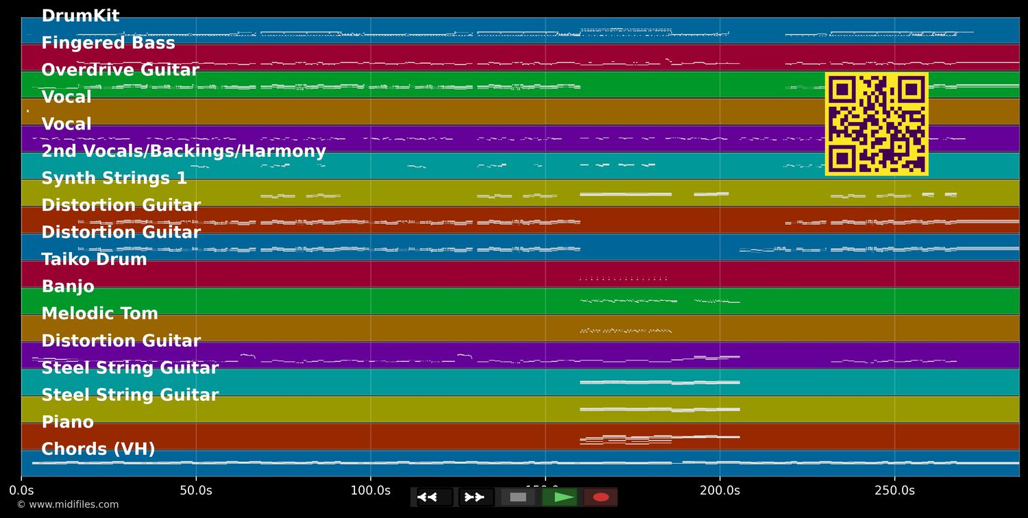
Task: Select the DrumKit track label
Action: click(80, 16)
